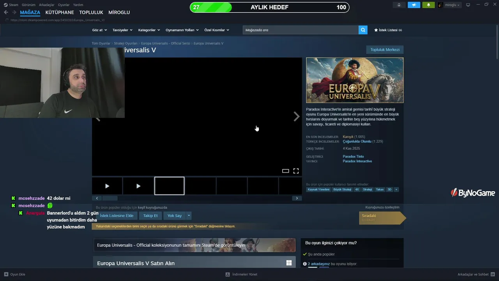Click the store search magnifier button
499x281 pixels.
click(x=363, y=30)
